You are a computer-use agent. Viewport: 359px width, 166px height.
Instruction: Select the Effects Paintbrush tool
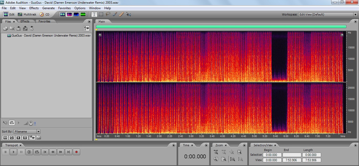pos(115,14)
